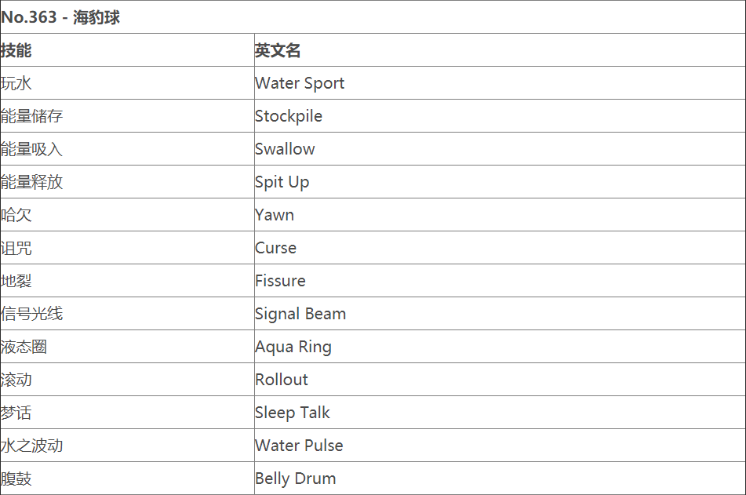Select the 地裂 skill cell
Viewport: 746px width, 495px height.
pyautogui.click(x=16, y=281)
